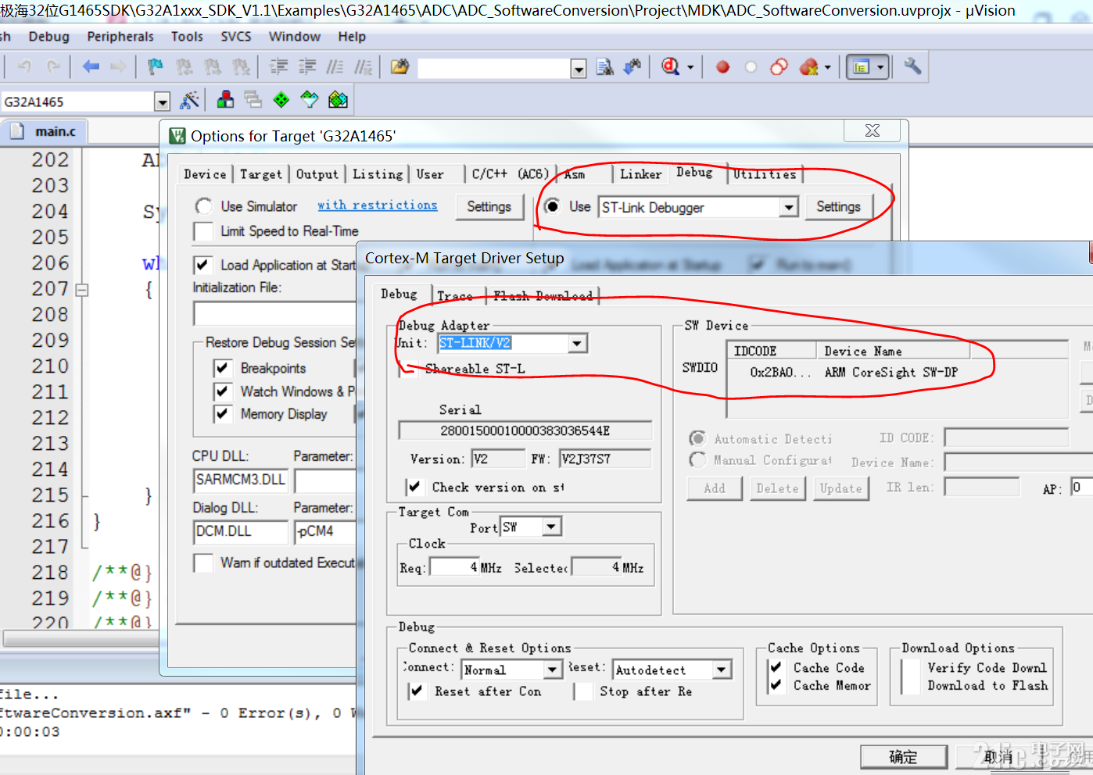Expand the find text box dropdown in toolbar
The width and height of the screenshot is (1093, 775).
[x=579, y=69]
